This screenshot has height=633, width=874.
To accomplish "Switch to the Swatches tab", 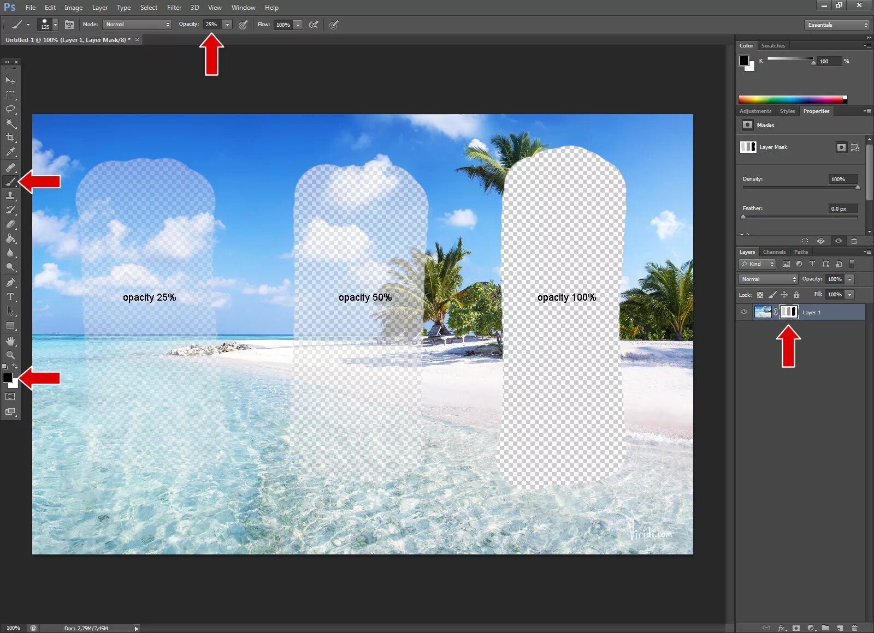I will click(x=773, y=46).
